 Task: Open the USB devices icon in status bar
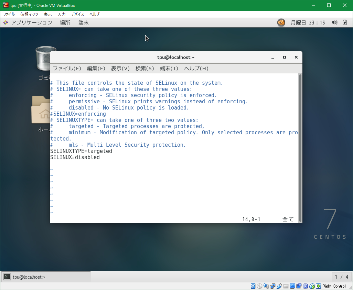point(279,286)
